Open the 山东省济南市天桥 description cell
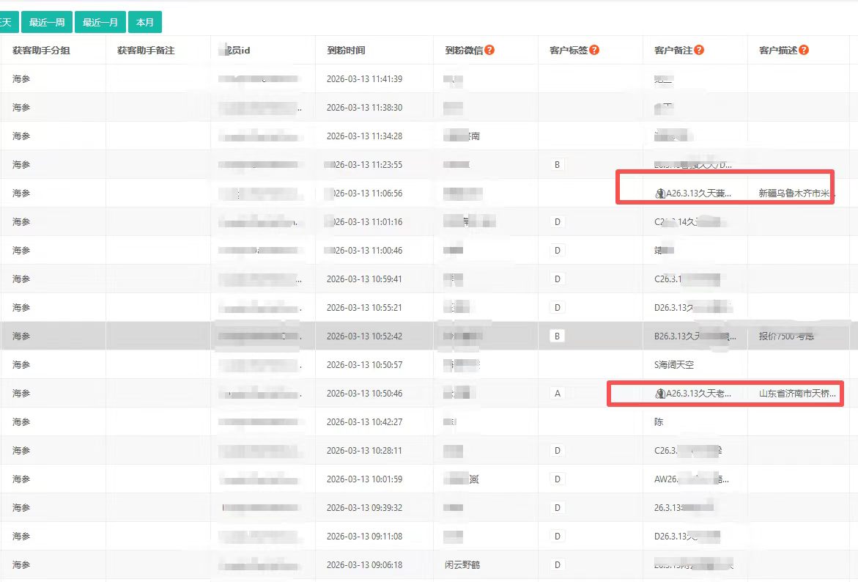Screen dimensions: 858x582 tap(796, 394)
